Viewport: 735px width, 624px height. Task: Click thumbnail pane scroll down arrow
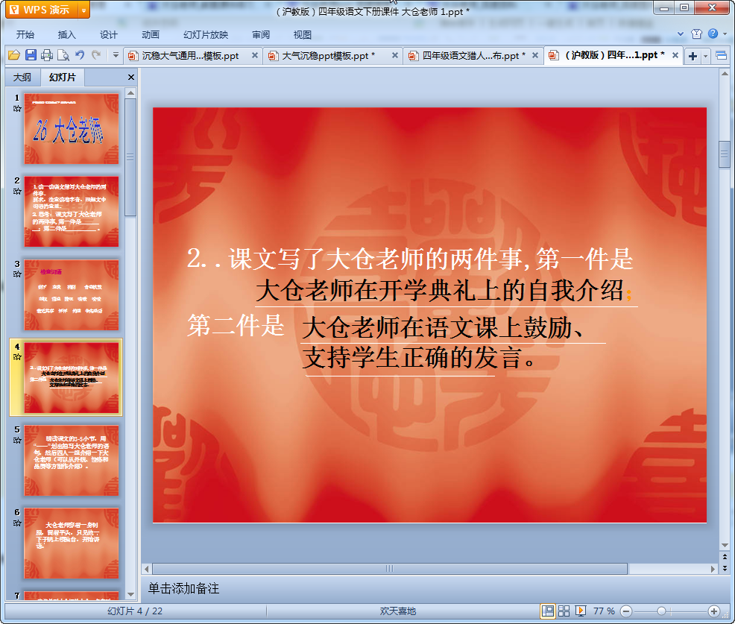tap(130, 594)
